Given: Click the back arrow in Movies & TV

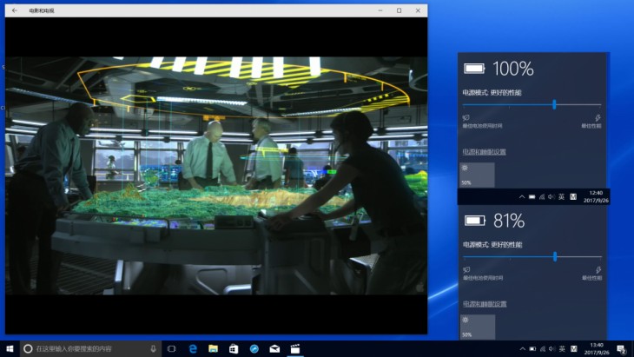Looking at the screenshot, I should coord(14,10).
